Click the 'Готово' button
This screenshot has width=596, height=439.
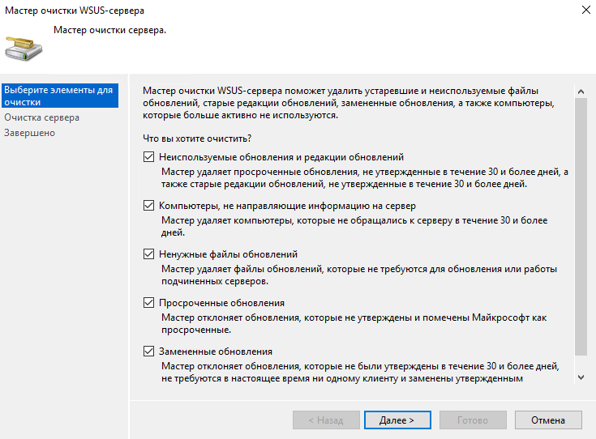[x=472, y=420]
